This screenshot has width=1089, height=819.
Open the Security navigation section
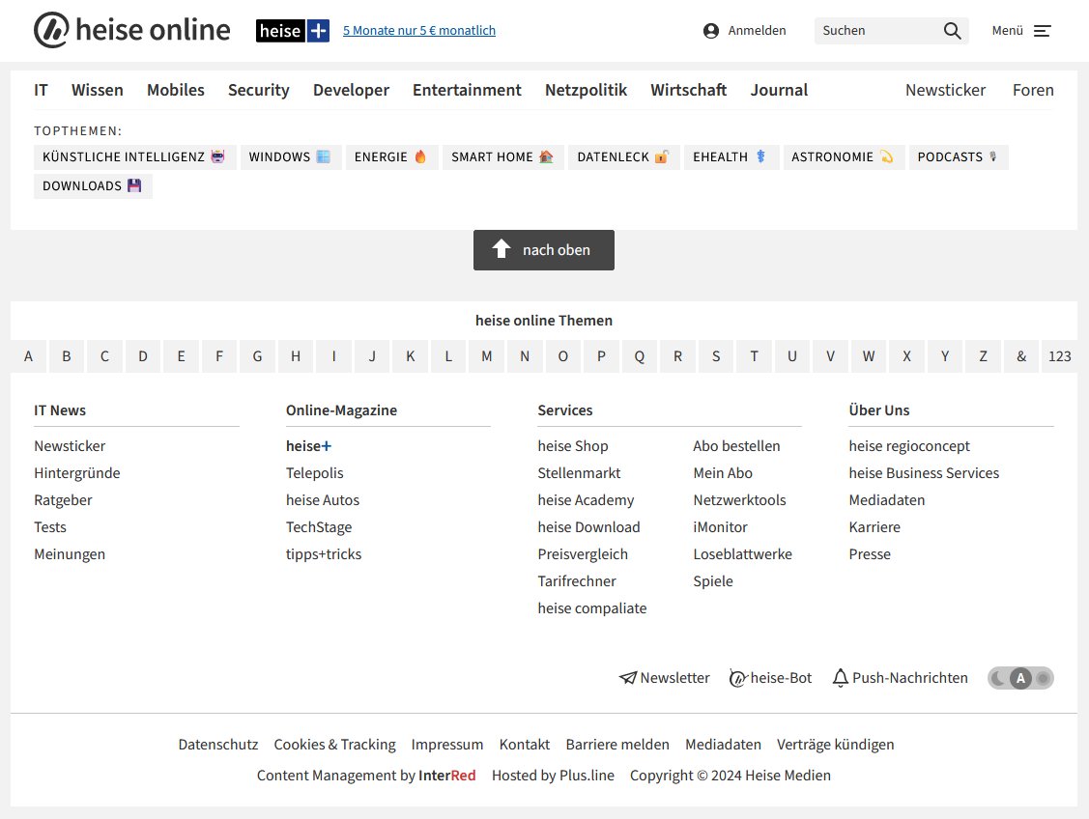(x=258, y=90)
